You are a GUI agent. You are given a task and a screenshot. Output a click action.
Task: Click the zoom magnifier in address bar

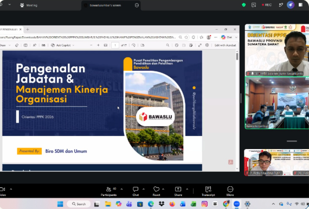click(181, 37)
